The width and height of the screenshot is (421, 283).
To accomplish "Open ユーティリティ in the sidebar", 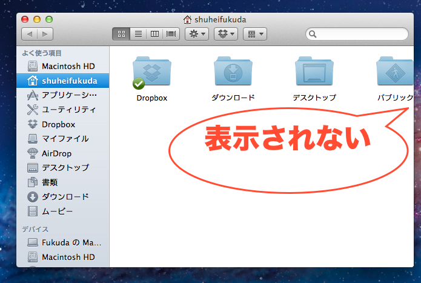I will pos(63,110).
